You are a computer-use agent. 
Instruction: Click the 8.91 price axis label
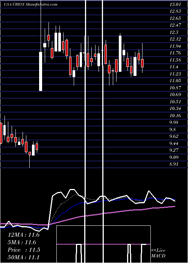tap(174, 164)
